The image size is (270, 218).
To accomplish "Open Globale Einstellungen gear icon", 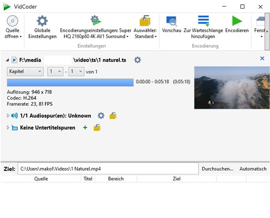I will coord(42,21).
